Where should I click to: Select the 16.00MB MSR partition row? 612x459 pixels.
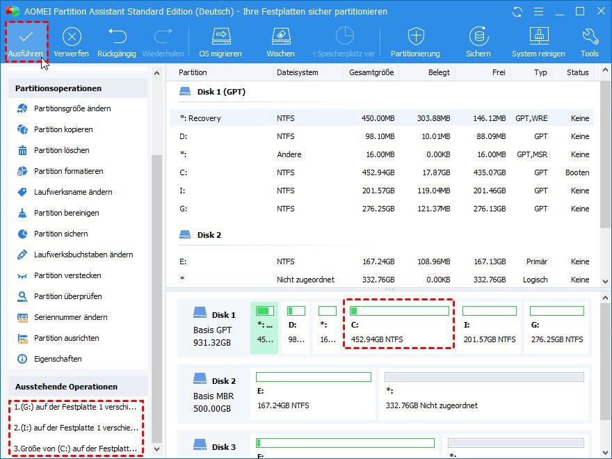pos(382,154)
